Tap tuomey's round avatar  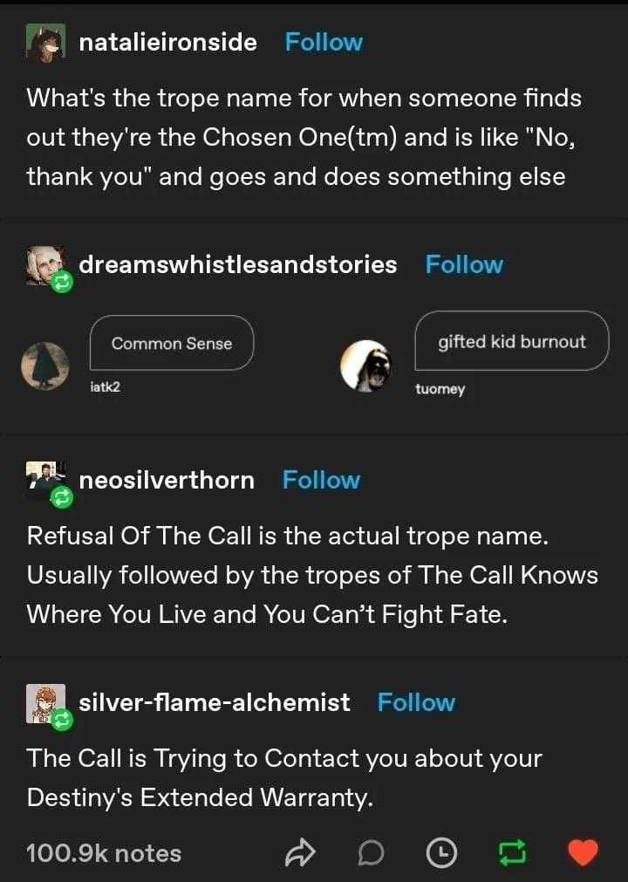tap(365, 366)
